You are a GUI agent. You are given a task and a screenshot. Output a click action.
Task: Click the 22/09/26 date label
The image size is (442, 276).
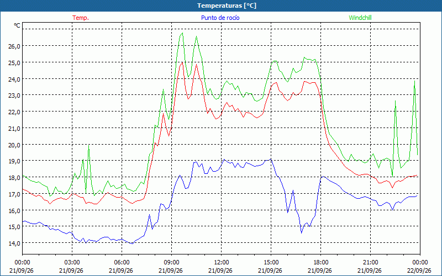(420, 270)
